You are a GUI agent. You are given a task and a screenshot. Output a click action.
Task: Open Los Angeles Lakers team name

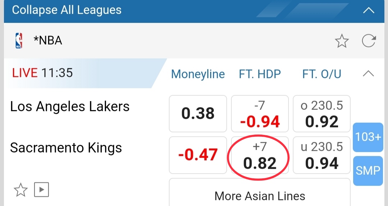pyautogui.click(x=70, y=107)
